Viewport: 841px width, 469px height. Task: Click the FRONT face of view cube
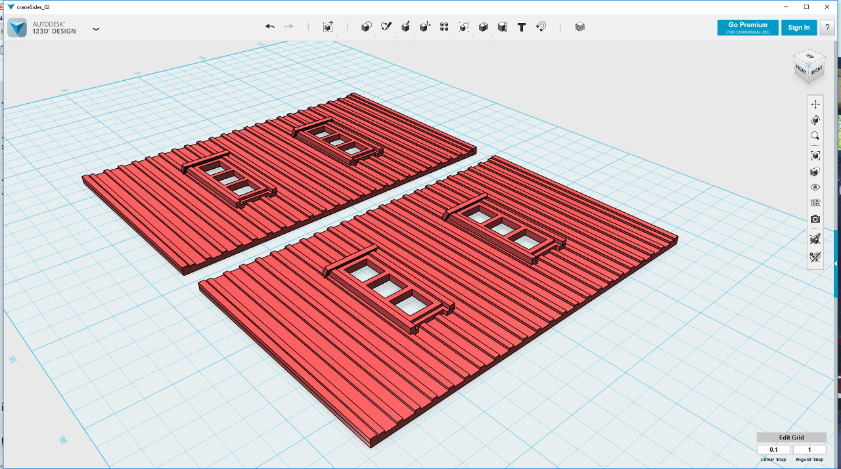pyautogui.click(x=802, y=68)
